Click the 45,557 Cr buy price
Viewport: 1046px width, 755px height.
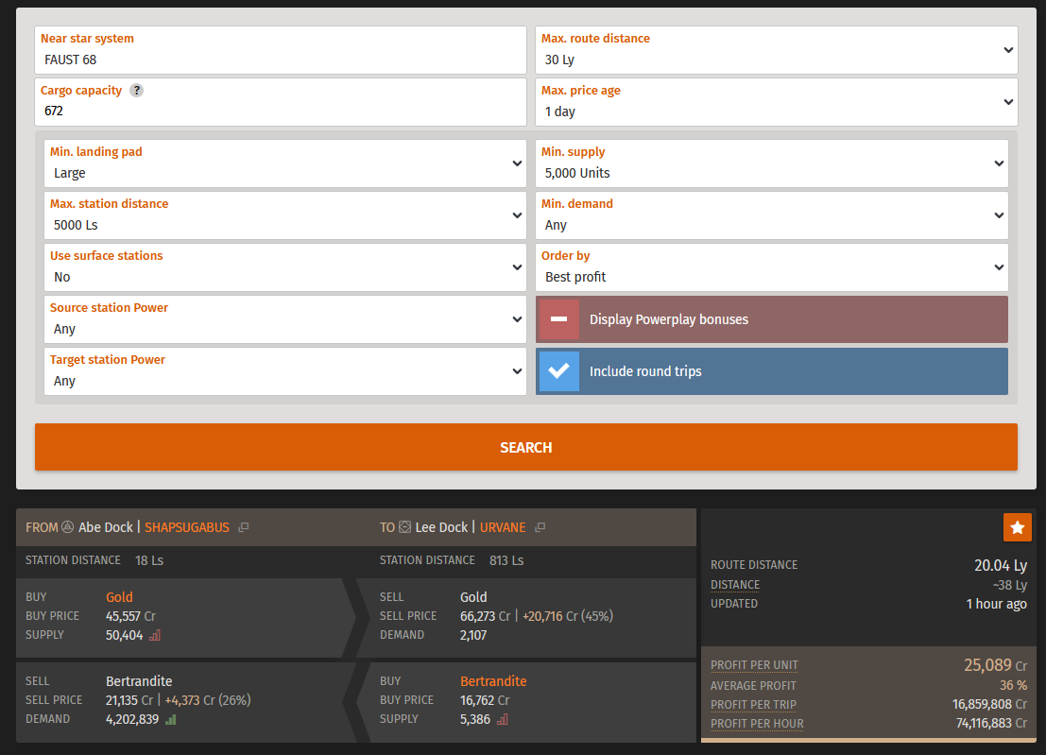point(130,616)
